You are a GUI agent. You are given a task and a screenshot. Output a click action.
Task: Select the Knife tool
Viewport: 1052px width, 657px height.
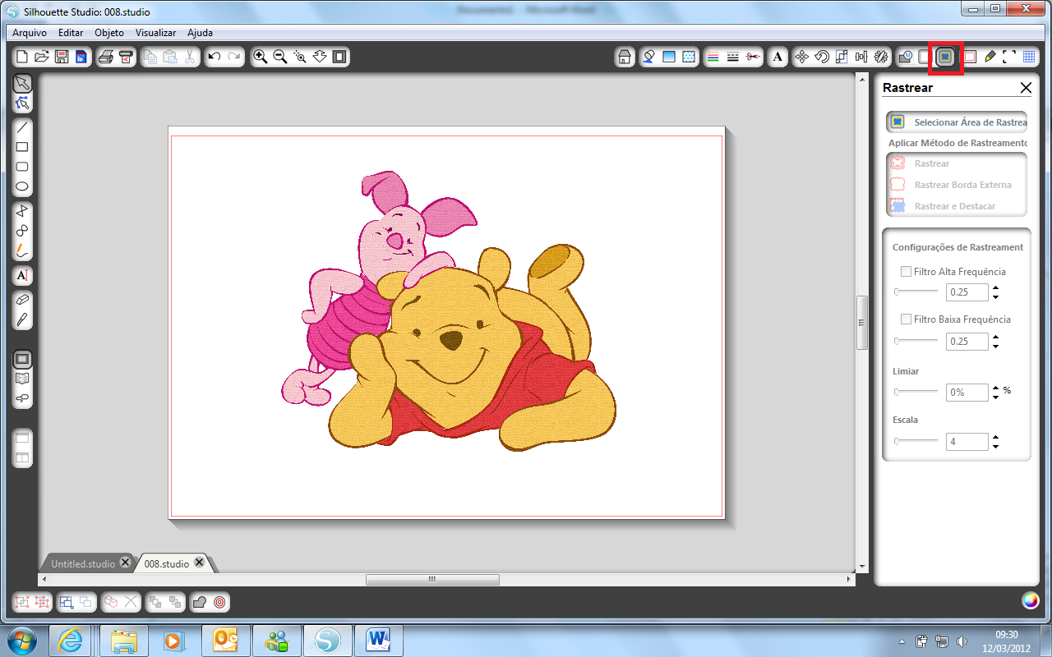[x=22, y=319]
